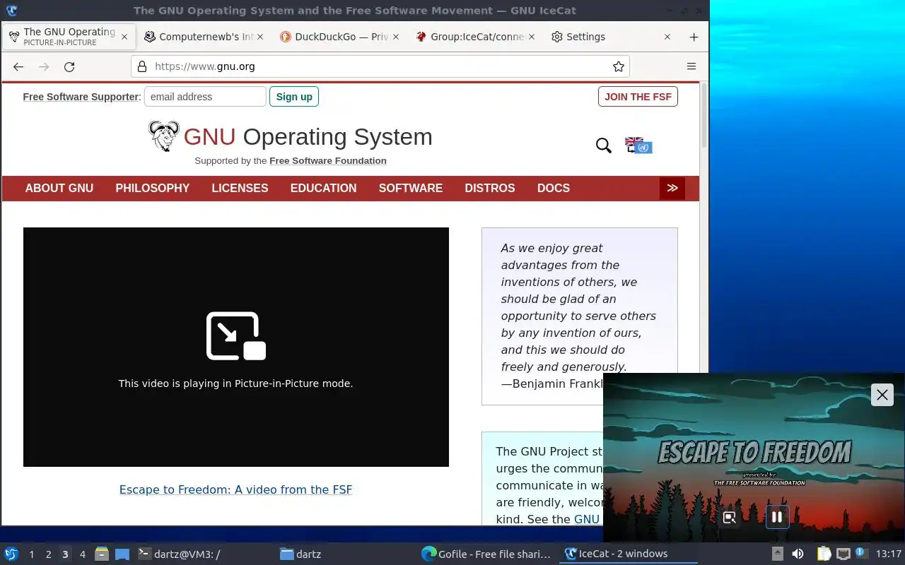Expand more navigation menu items
The width and height of the screenshot is (905, 565).
[x=672, y=188]
